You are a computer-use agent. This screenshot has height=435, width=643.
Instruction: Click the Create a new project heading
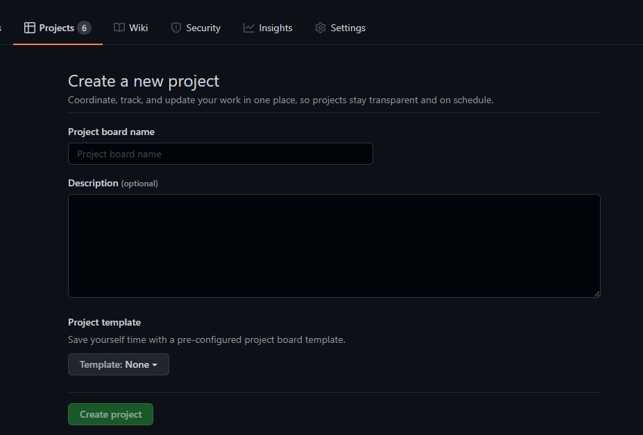pyautogui.click(x=144, y=81)
